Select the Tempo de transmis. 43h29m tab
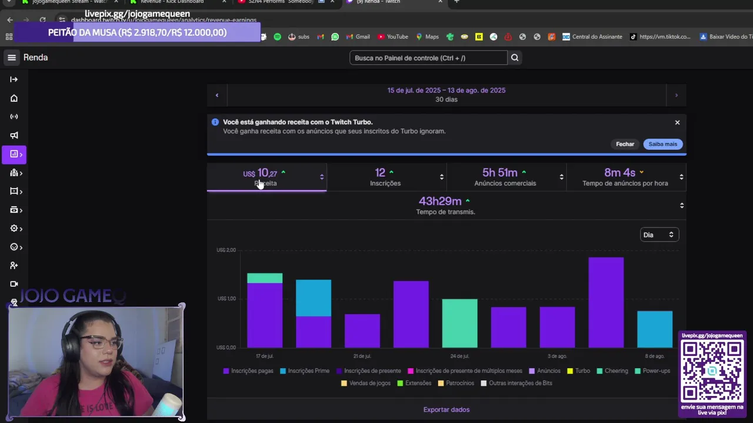This screenshot has height=423, width=753. tap(447, 206)
